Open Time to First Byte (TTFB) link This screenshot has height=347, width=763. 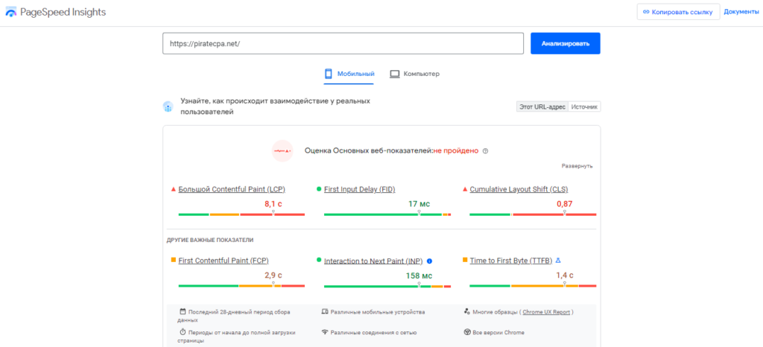coord(511,261)
